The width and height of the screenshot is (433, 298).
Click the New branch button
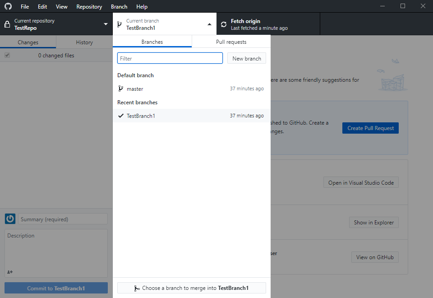tap(247, 58)
